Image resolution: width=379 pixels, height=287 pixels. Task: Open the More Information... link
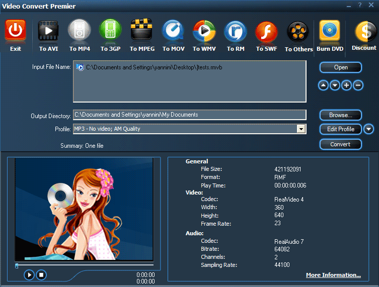tap(333, 275)
